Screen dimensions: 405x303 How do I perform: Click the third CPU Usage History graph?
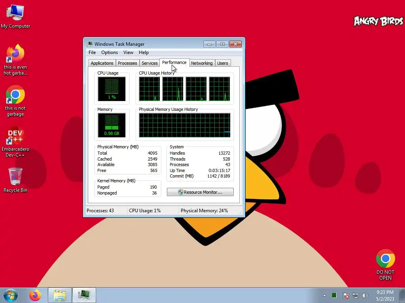coord(196,89)
